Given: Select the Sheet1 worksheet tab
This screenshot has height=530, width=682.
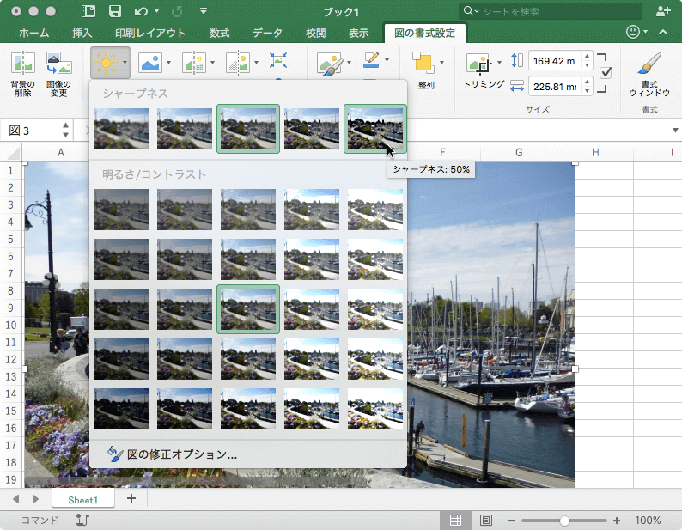Looking at the screenshot, I should pos(83,499).
